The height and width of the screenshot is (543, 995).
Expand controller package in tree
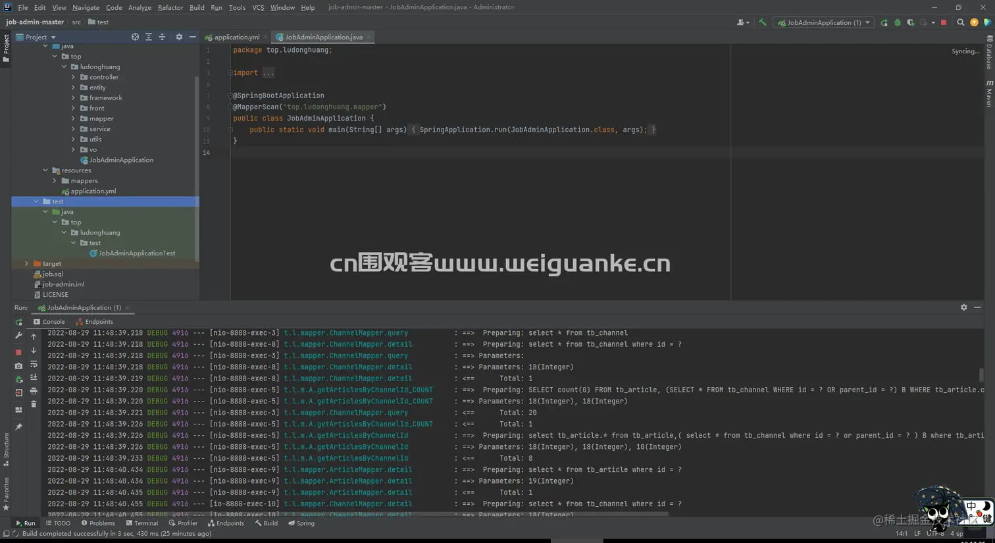click(x=73, y=77)
